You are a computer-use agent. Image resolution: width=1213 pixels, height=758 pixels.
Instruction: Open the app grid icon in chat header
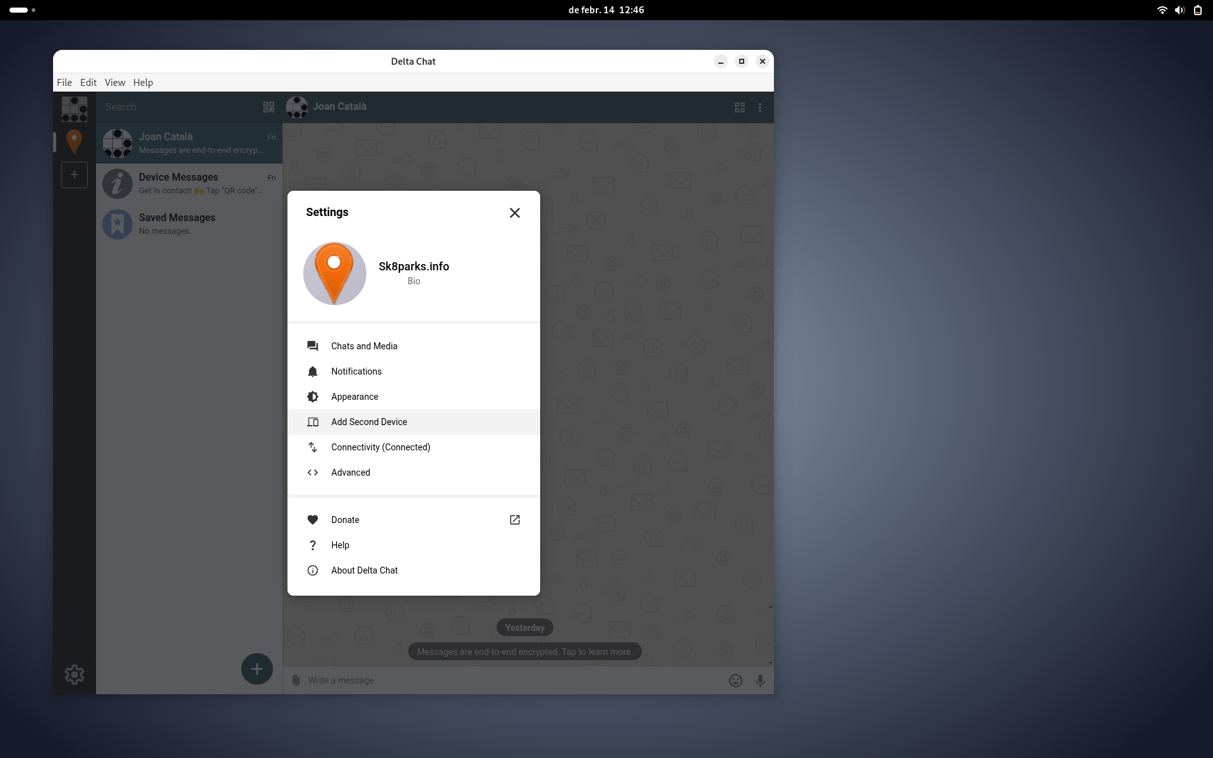click(739, 107)
